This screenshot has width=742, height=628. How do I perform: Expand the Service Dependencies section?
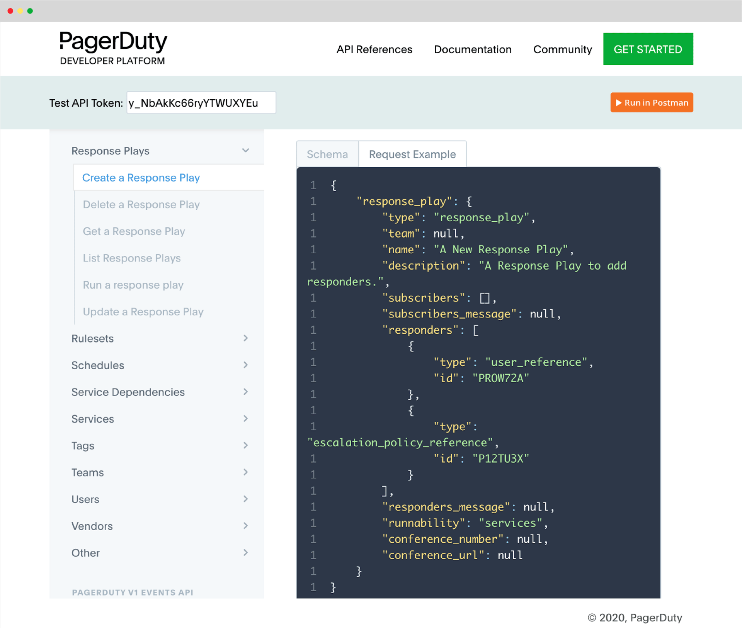[x=128, y=392]
